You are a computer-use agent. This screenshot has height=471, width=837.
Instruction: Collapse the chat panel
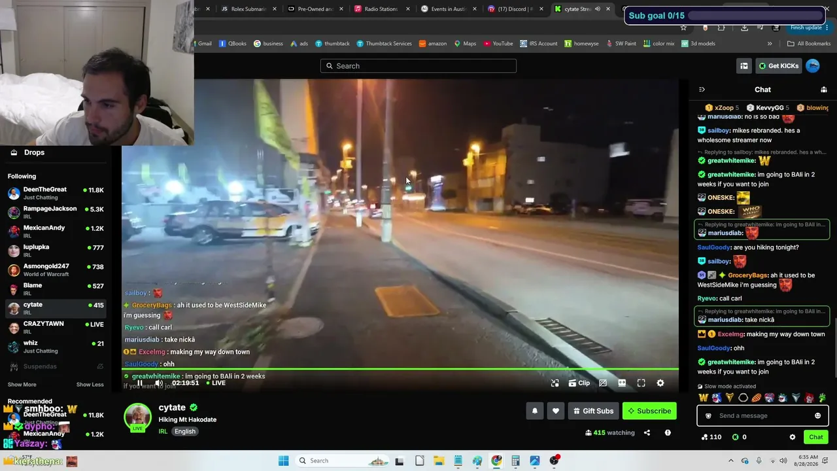tap(702, 90)
